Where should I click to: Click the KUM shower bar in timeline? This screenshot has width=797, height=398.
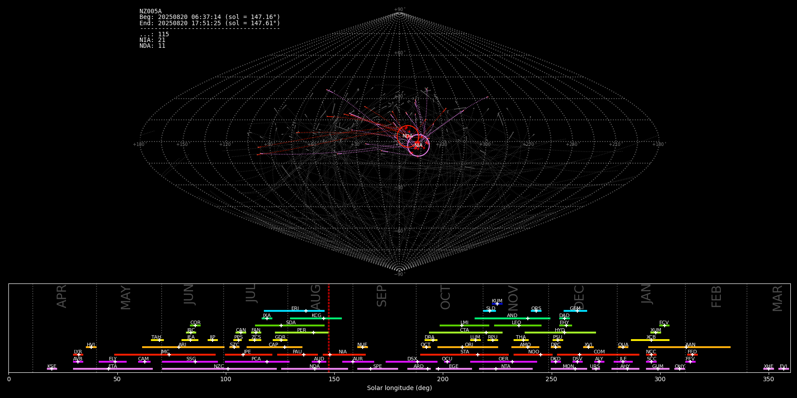tap(497, 304)
